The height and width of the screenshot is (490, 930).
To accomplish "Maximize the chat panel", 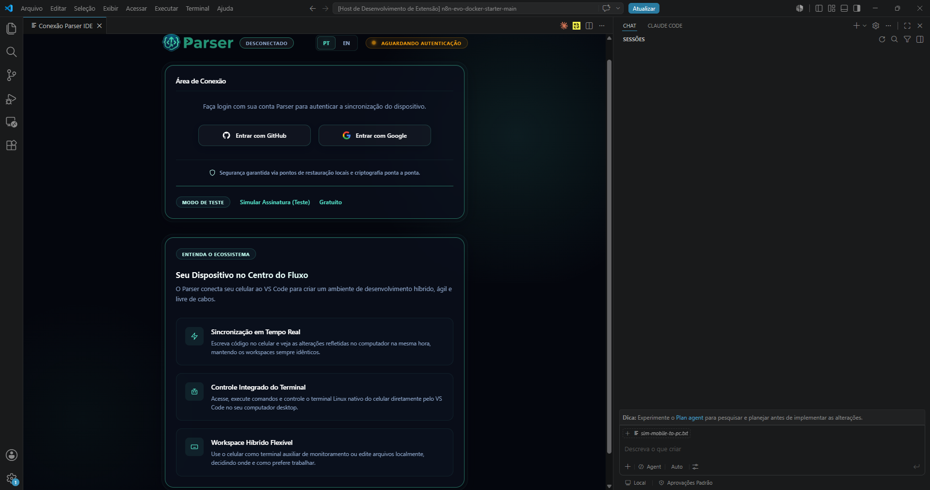I will click(907, 26).
